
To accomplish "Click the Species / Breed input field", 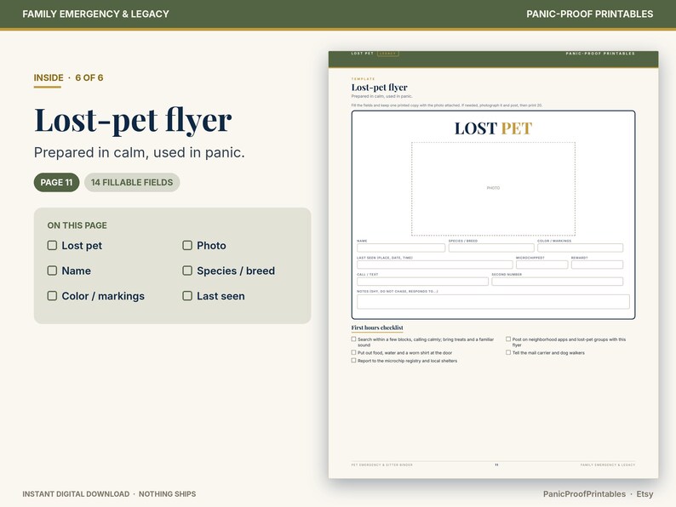I will [x=491, y=248].
